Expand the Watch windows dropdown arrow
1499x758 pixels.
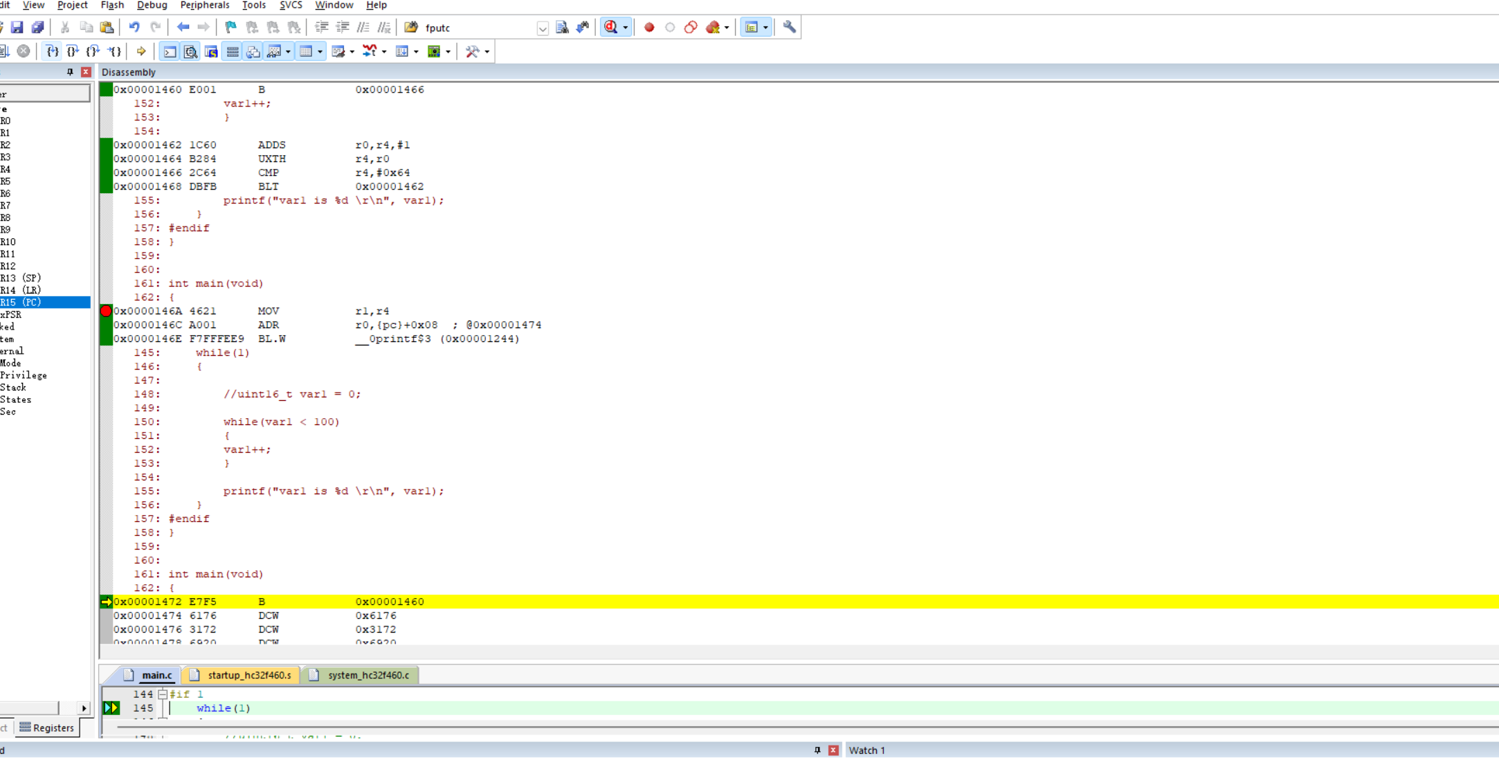pos(288,52)
